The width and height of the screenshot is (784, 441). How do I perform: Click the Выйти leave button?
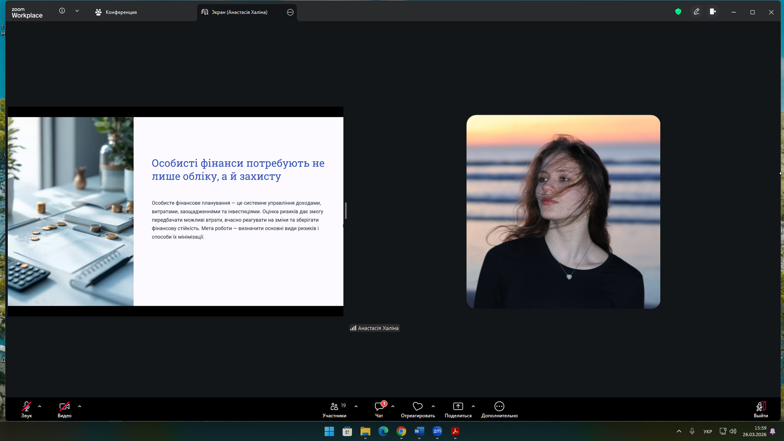[760, 409]
